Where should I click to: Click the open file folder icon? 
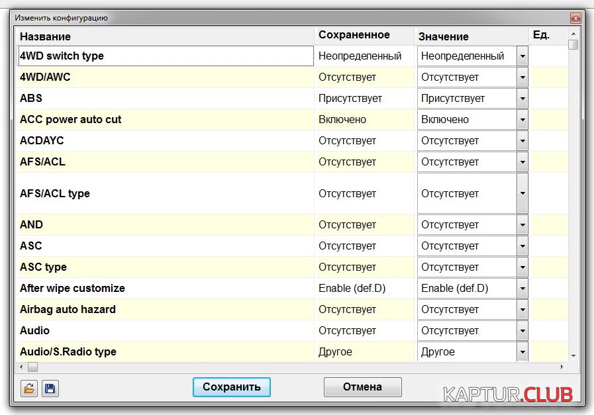point(29,389)
